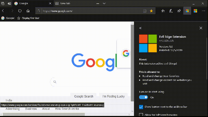Turn off the extension On toggle

coord(144,97)
